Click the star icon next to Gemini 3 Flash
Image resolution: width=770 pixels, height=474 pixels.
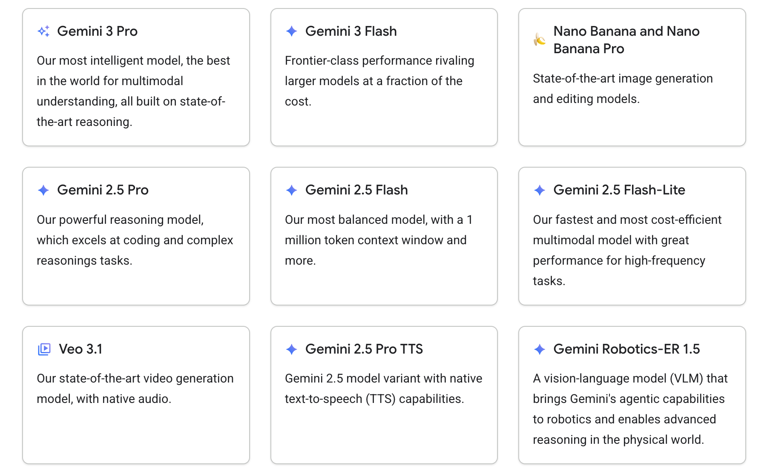tap(292, 31)
